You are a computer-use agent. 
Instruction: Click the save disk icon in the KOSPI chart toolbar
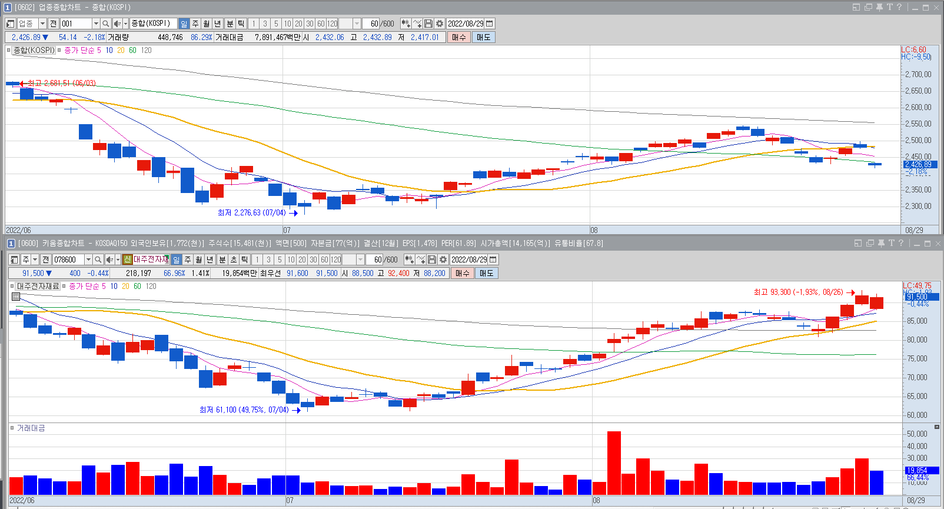coord(428,24)
